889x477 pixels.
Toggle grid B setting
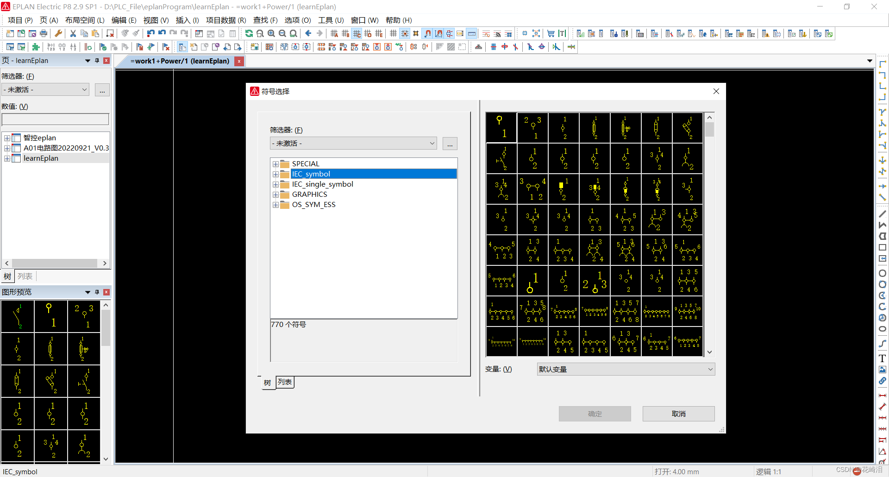(x=345, y=33)
